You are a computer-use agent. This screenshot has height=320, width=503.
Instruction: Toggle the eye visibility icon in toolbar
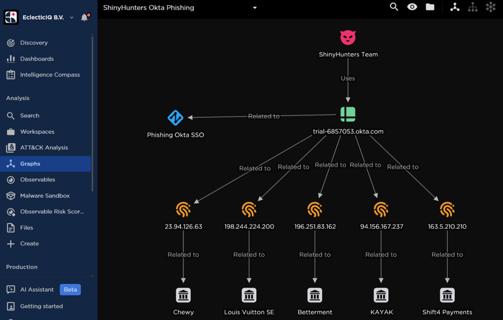[412, 7]
